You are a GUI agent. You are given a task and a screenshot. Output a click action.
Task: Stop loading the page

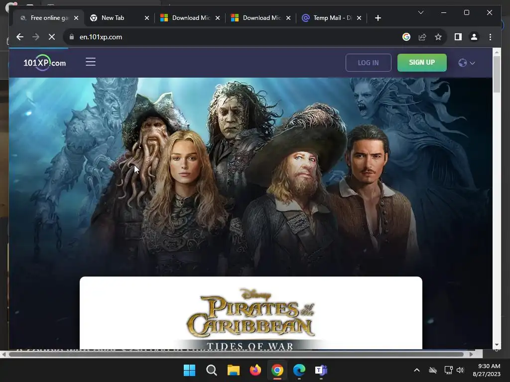(x=52, y=37)
